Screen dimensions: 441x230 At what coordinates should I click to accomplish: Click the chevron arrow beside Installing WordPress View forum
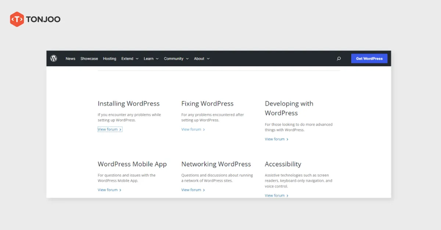coord(120,129)
